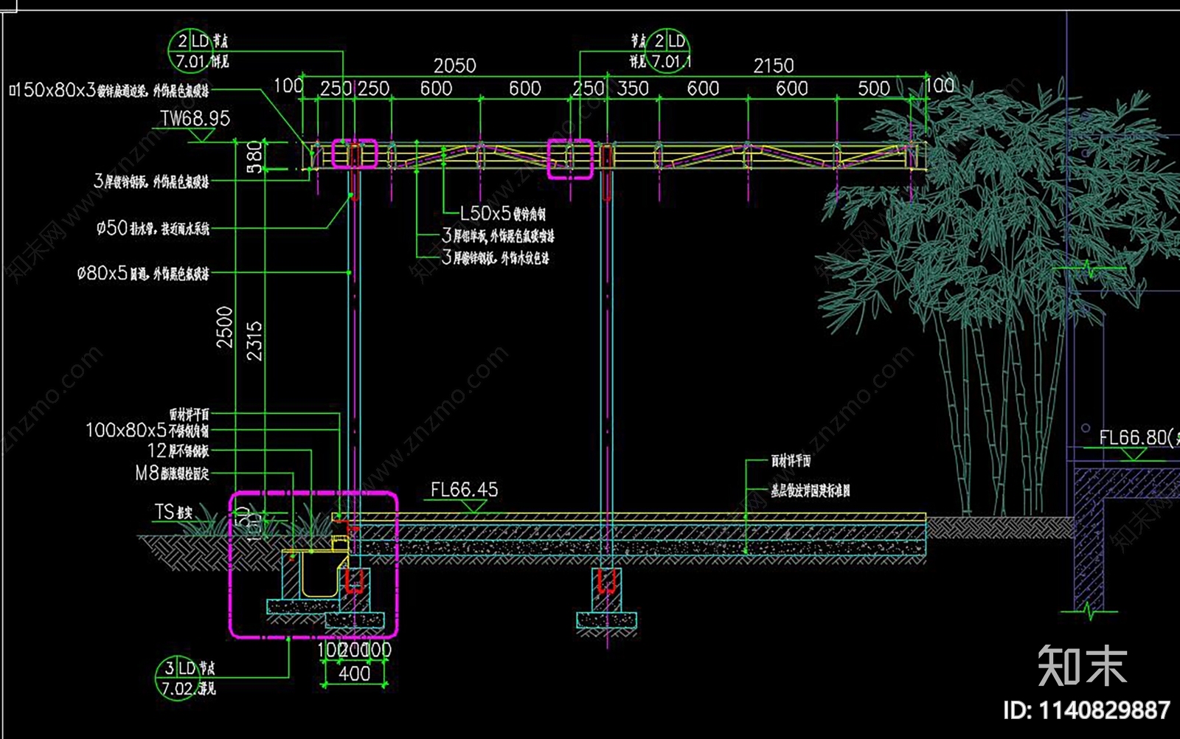The image size is (1180, 739).
Task: Click the TS soil annotation label
Action: point(174,512)
